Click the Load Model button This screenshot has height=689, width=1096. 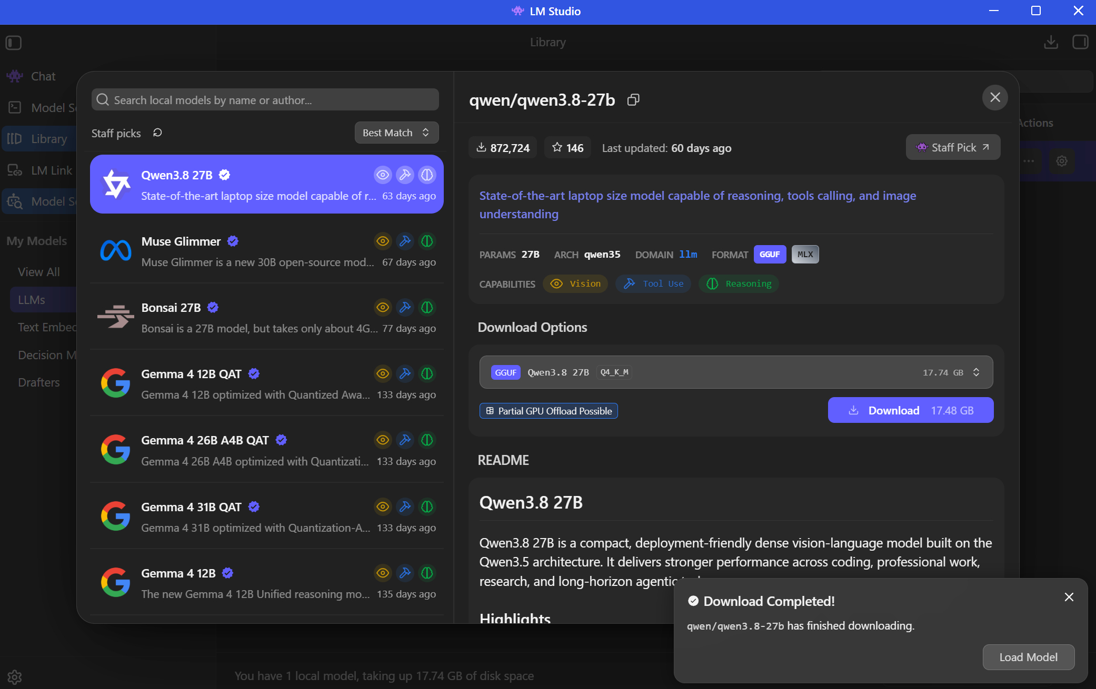pyautogui.click(x=1028, y=657)
